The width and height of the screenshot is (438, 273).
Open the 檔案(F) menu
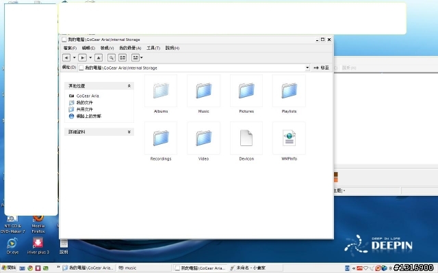[70, 48]
